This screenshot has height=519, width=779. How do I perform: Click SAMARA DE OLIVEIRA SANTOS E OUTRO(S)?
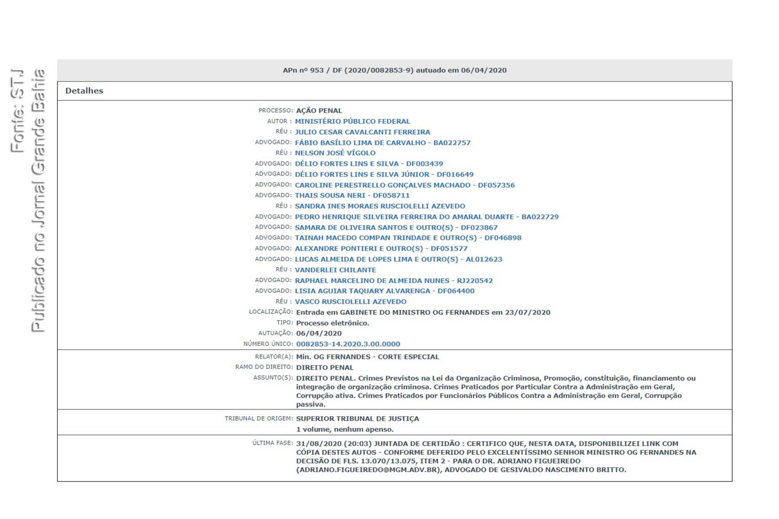coord(396,227)
